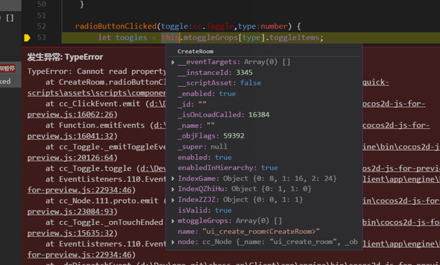Click the toogles variable on line 53

coord(131,38)
